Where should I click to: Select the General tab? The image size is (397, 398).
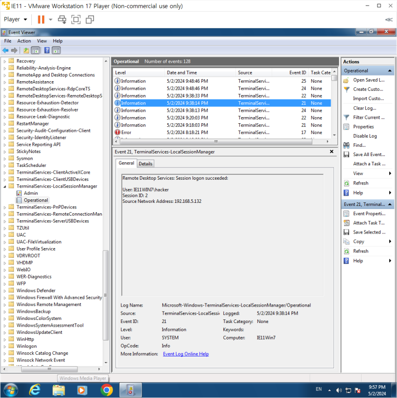[126, 163]
